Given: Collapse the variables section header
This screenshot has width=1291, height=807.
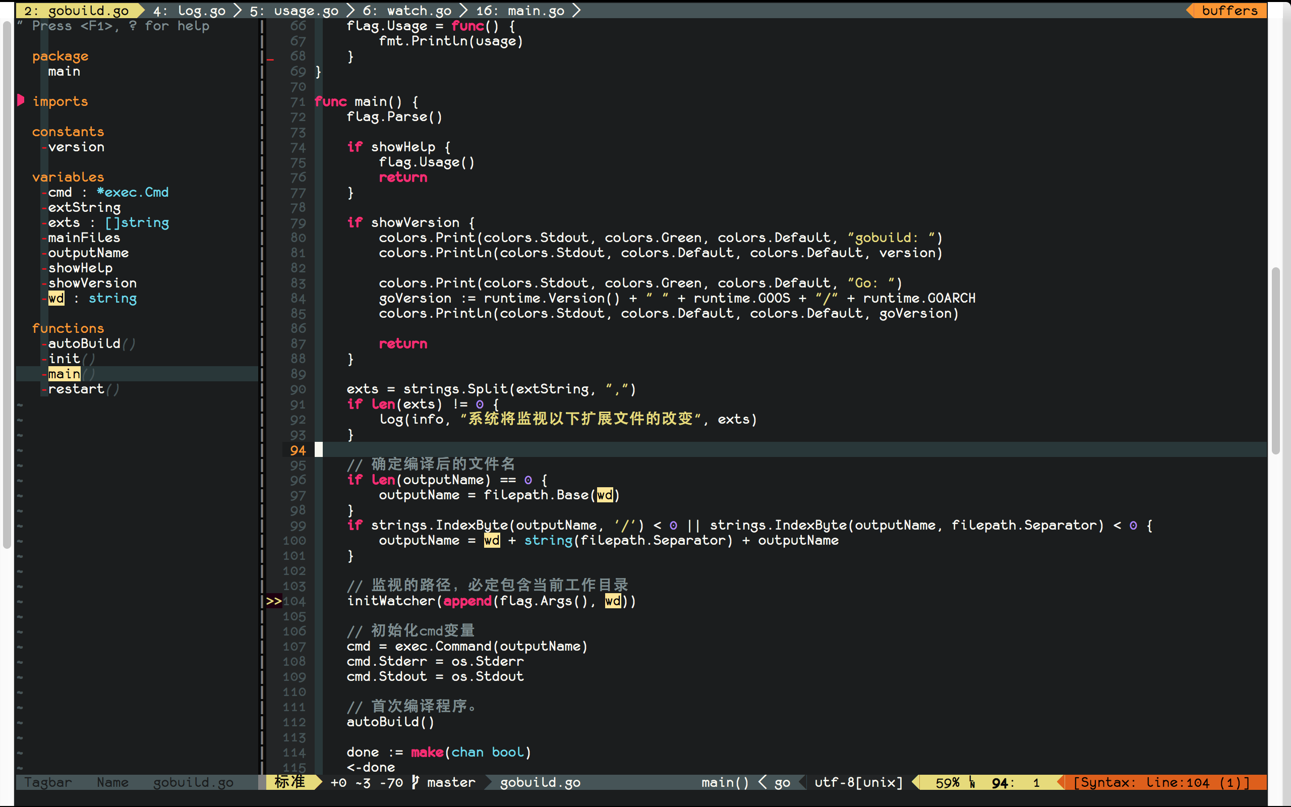Looking at the screenshot, I should [x=68, y=177].
